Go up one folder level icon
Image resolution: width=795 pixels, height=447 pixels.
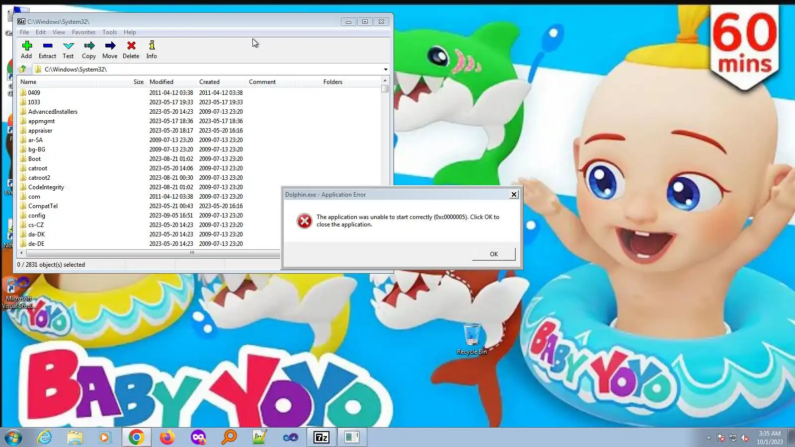(23, 69)
